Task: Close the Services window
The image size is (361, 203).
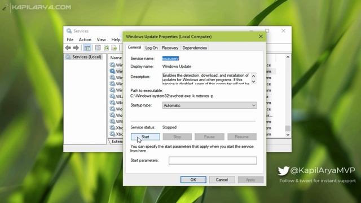Action: tap(283, 31)
